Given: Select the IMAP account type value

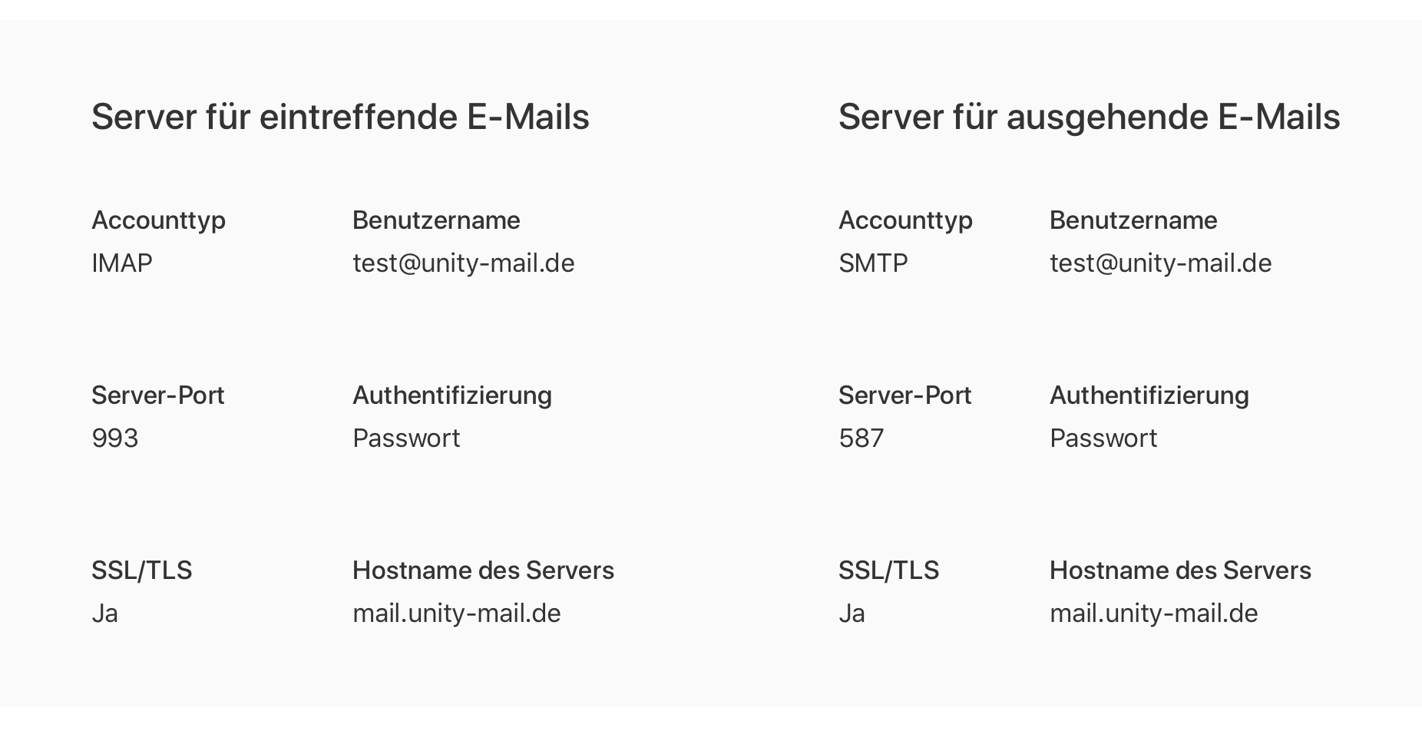Looking at the screenshot, I should (122, 263).
